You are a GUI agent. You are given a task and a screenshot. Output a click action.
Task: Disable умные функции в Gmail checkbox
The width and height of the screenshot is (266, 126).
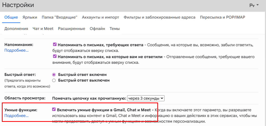54,109
